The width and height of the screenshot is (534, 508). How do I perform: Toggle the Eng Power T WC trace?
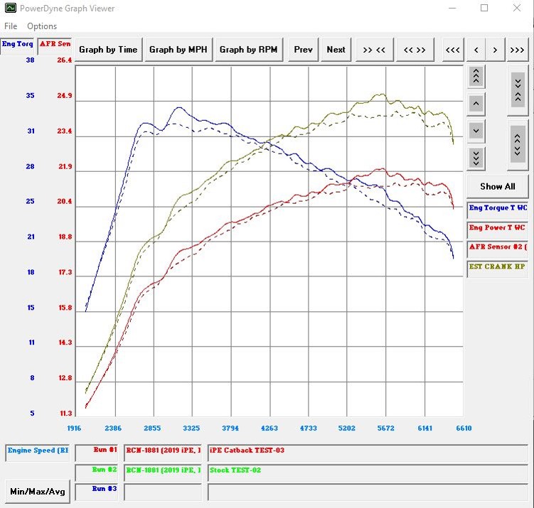(497, 228)
